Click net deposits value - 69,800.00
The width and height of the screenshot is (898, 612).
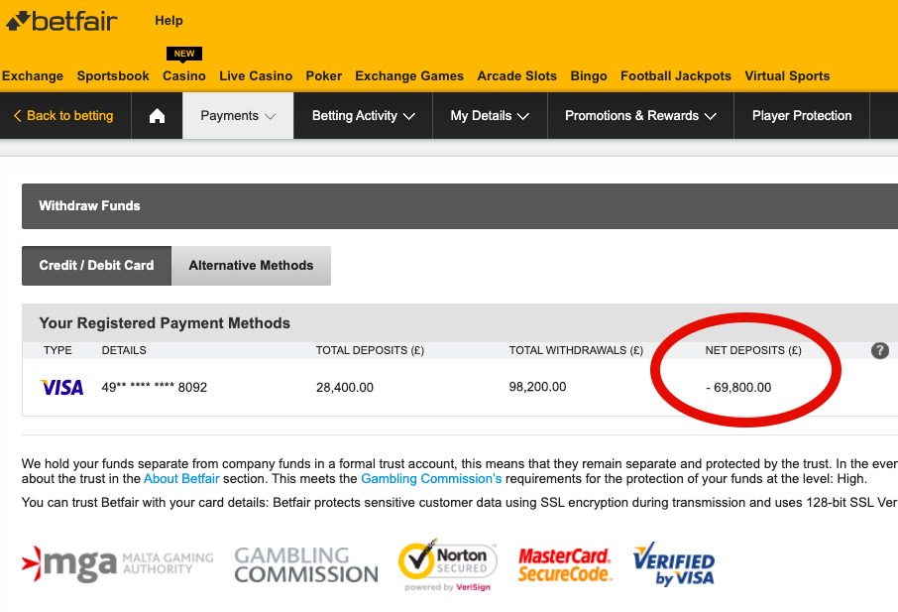tap(738, 388)
